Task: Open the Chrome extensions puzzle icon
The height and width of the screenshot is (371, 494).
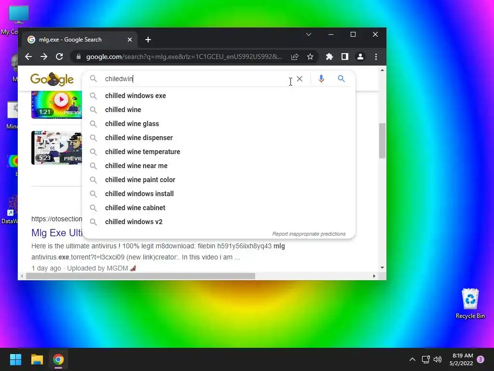Action: tap(329, 57)
